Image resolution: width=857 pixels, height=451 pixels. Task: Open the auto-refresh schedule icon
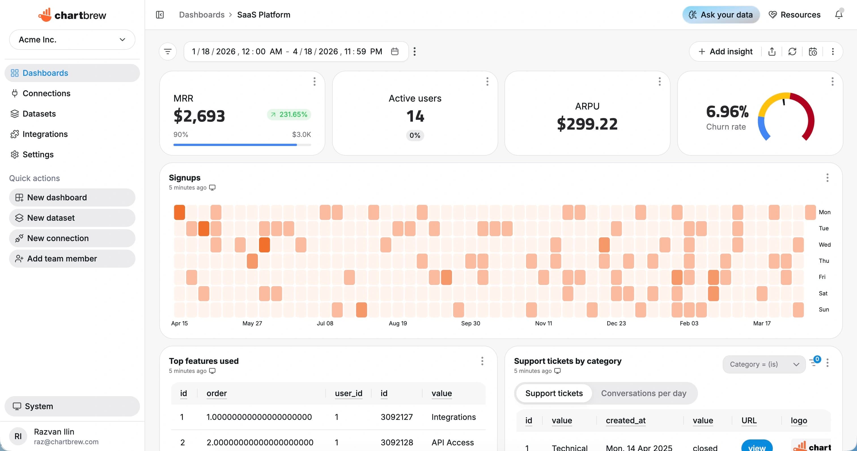[x=813, y=51]
